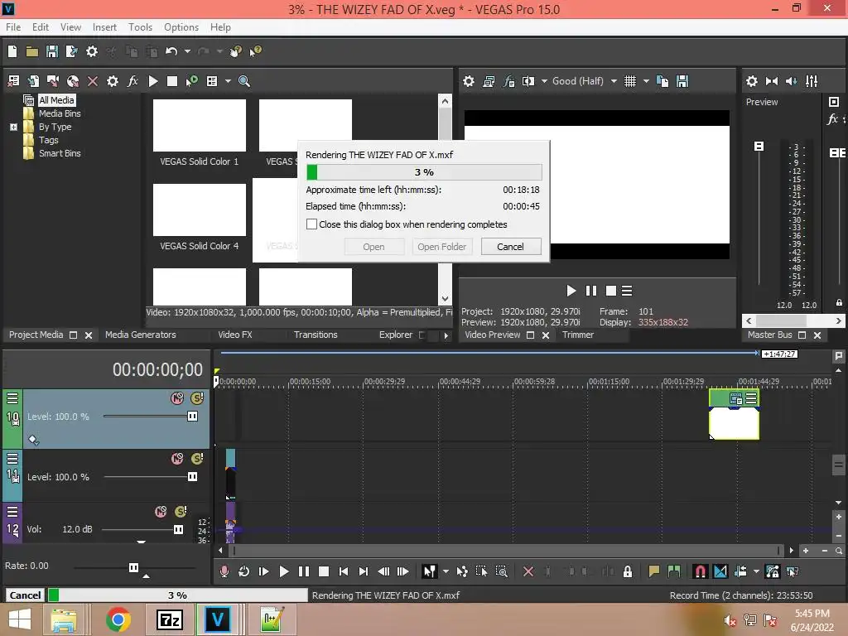Switch to Trimmer tab
The image size is (848, 636).
pos(577,335)
